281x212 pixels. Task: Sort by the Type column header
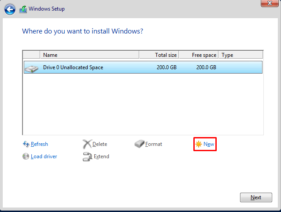(x=240, y=55)
